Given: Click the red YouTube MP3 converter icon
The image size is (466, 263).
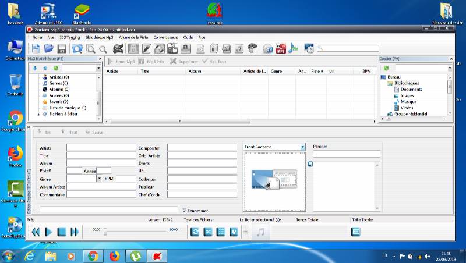Looking at the screenshot, I should (x=281, y=48).
